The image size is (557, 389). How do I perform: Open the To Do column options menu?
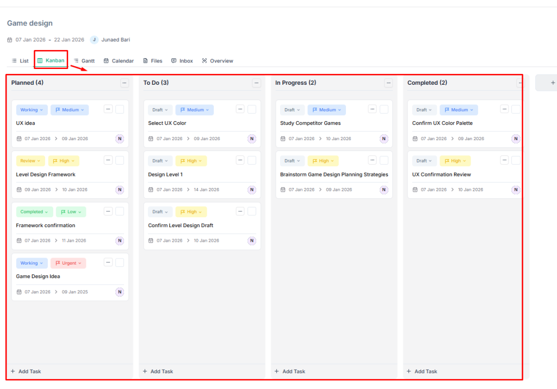pyautogui.click(x=256, y=83)
